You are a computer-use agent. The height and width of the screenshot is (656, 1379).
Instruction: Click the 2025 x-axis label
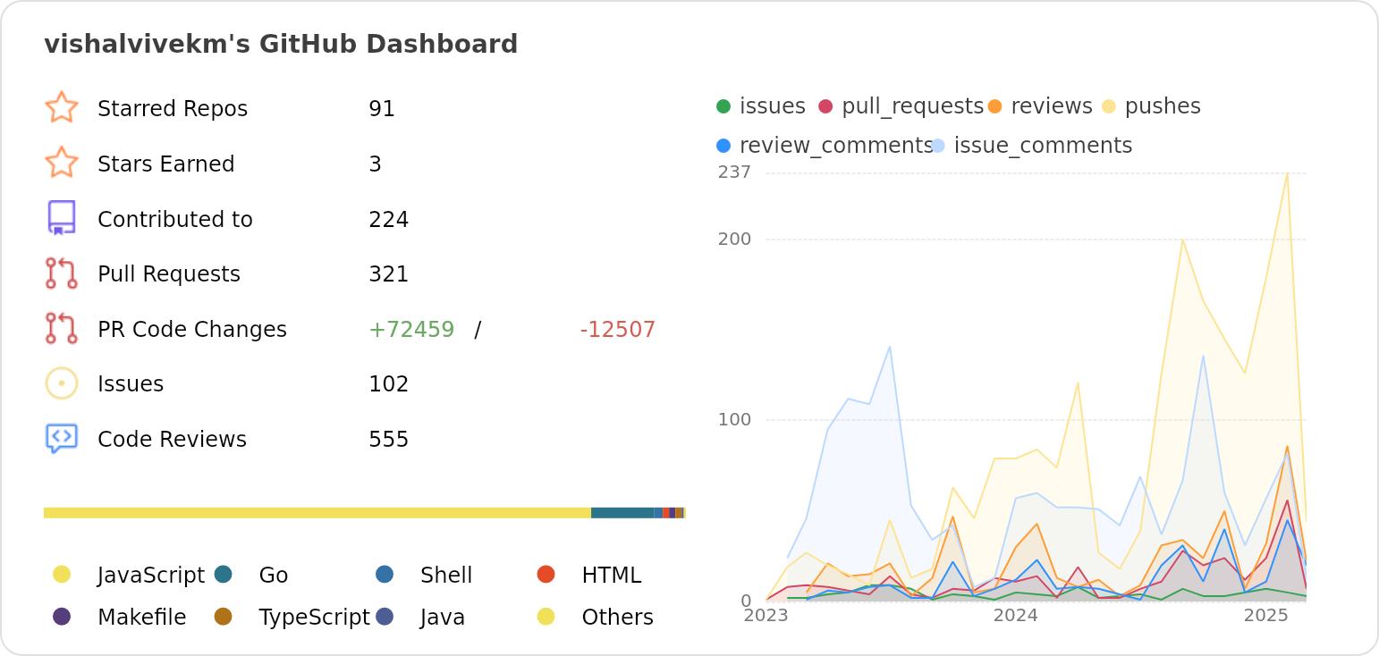pos(1266,615)
